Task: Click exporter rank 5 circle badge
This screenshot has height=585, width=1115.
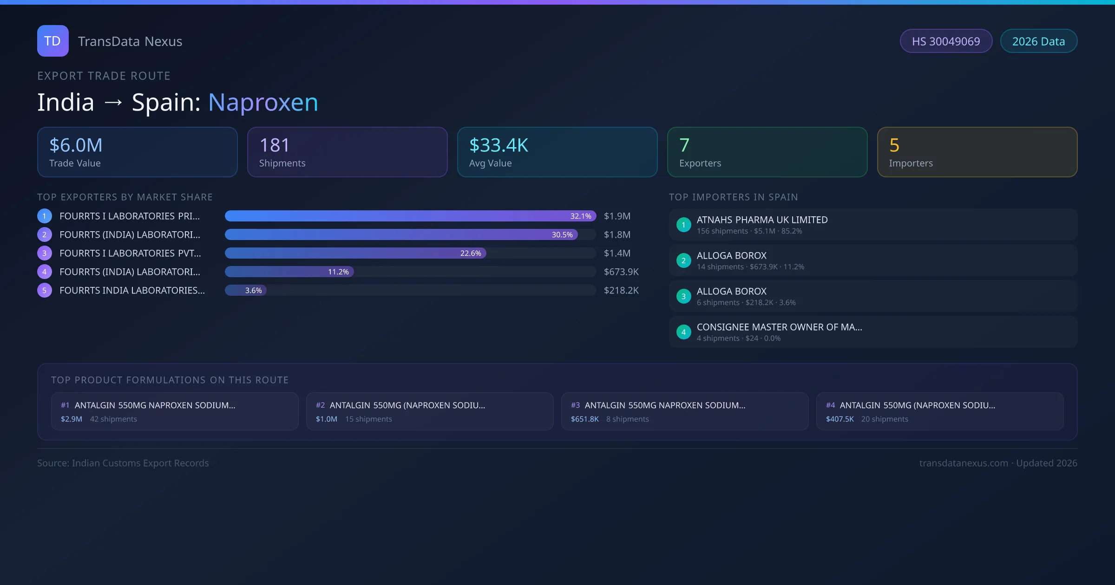Action: pyautogui.click(x=45, y=290)
